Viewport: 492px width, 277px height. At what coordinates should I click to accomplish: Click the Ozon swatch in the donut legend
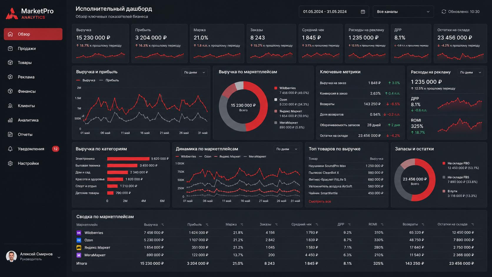coord(276,99)
